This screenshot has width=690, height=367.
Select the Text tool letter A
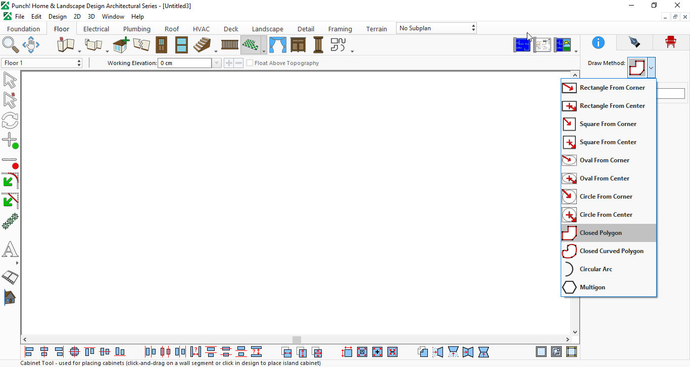point(10,250)
